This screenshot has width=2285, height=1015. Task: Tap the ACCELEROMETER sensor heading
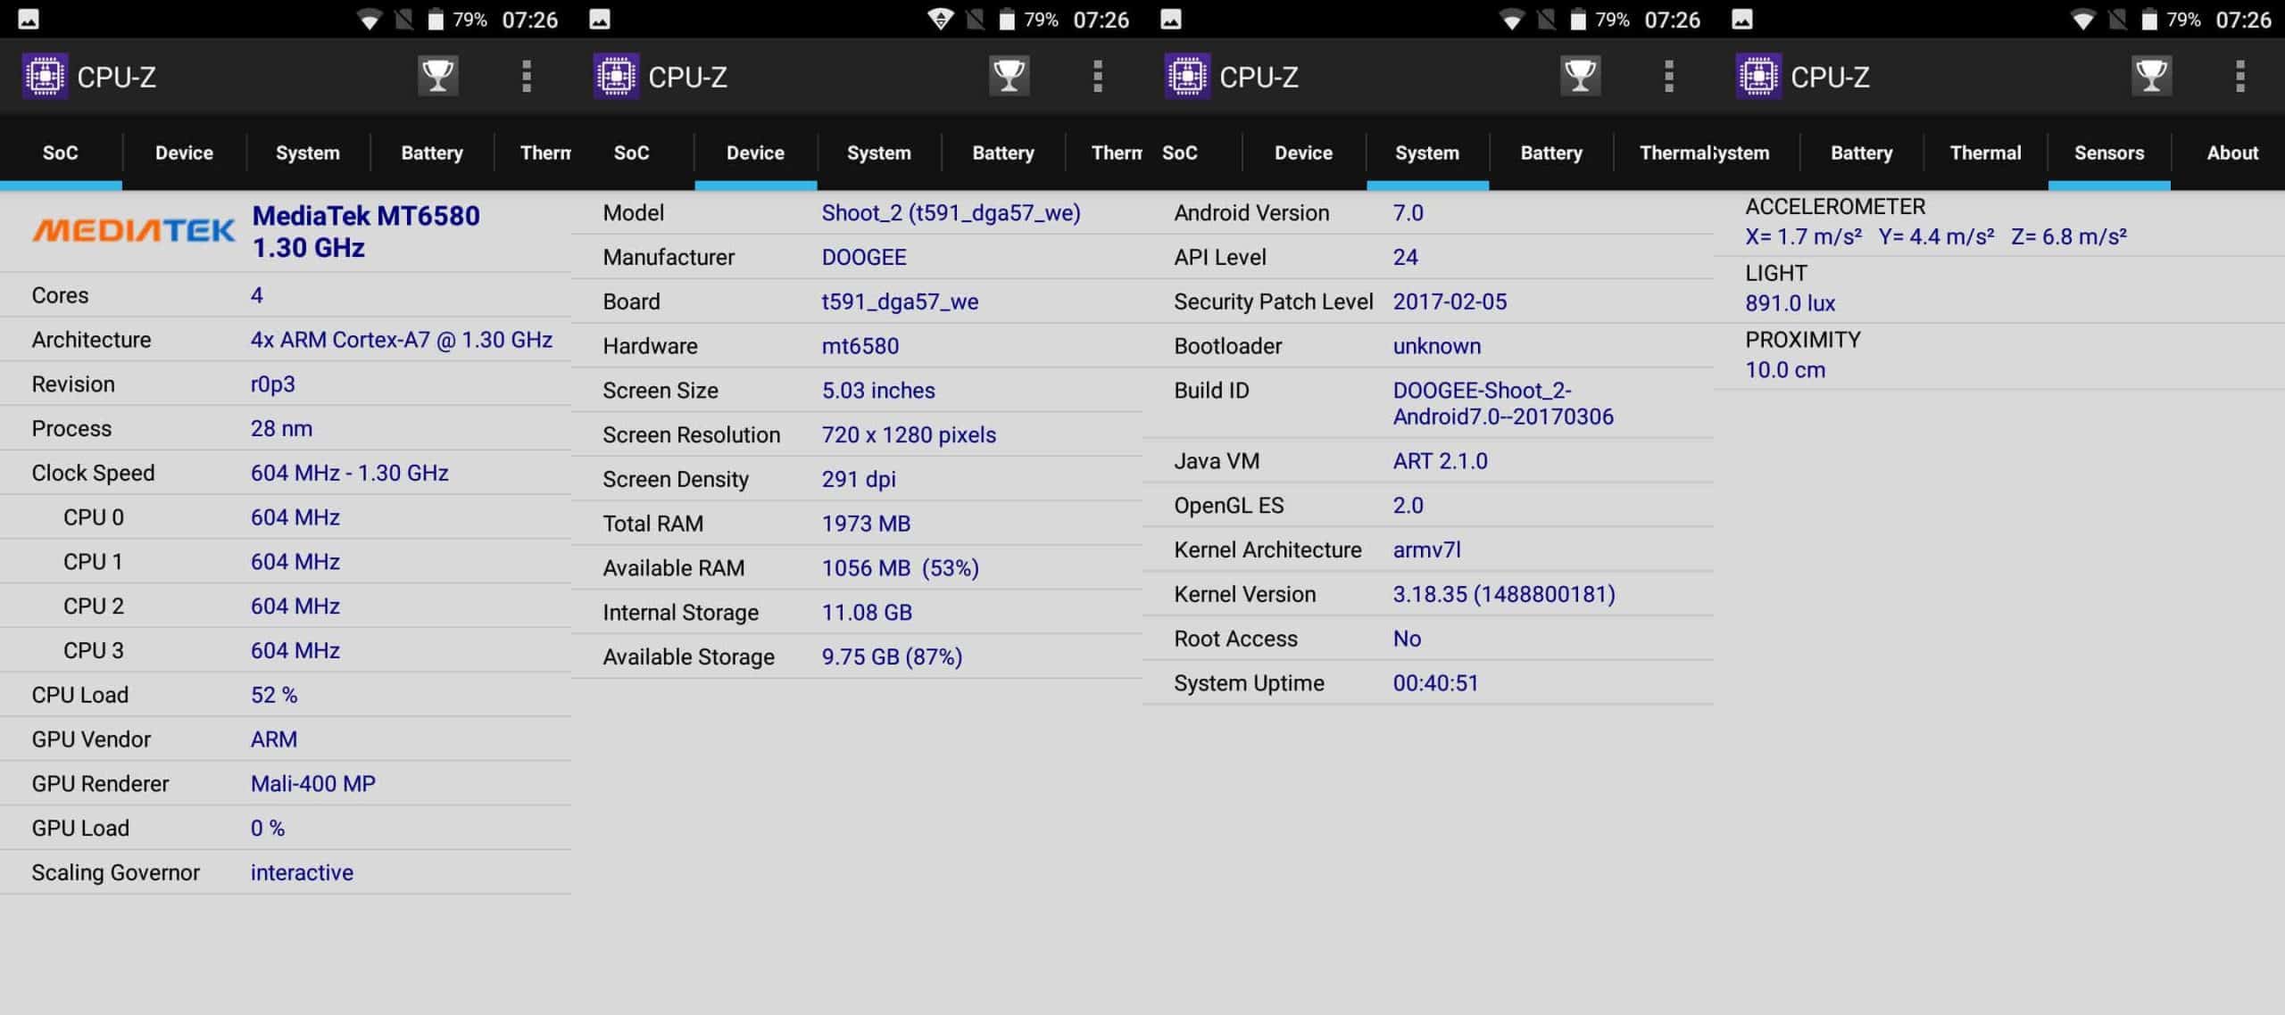pyautogui.click(x=1835, y=207)
